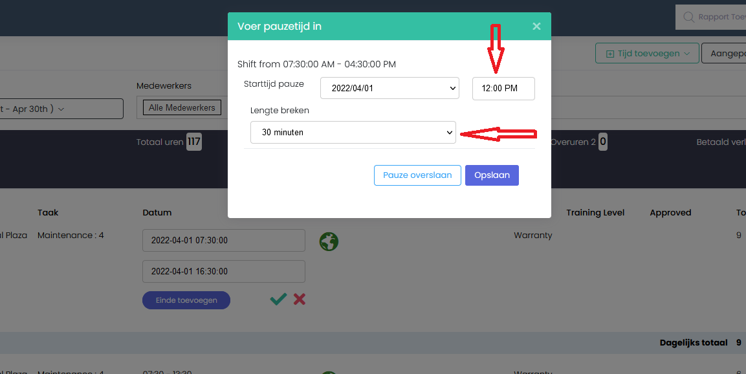The height and width of the screenshot is (374, 746).
Task: Select the Alle Medewerkers filter tag
Action: tap(182, 108)
